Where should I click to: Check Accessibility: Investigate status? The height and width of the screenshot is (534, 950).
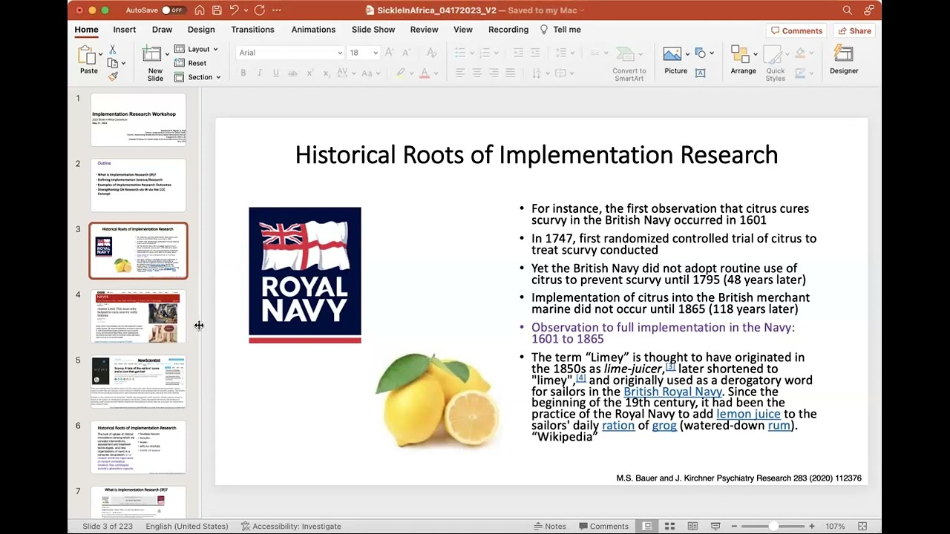tap(291, 527)
